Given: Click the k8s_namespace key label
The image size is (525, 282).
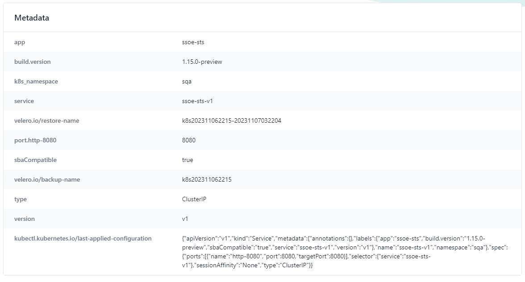Looking at the screenshot, I should coord(36,81).
